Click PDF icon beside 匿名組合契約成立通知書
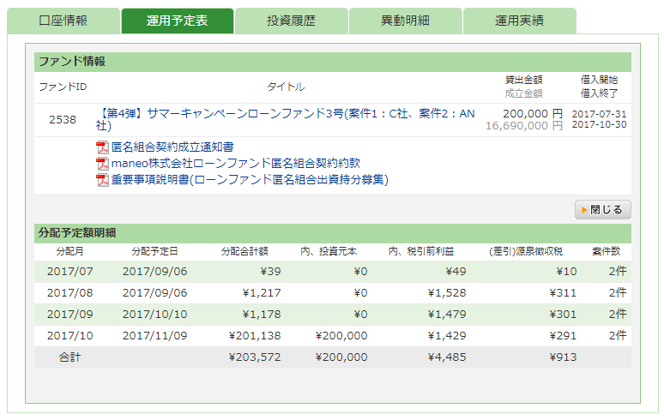Viewport: 664px width, 420px height. pos(103,147)
